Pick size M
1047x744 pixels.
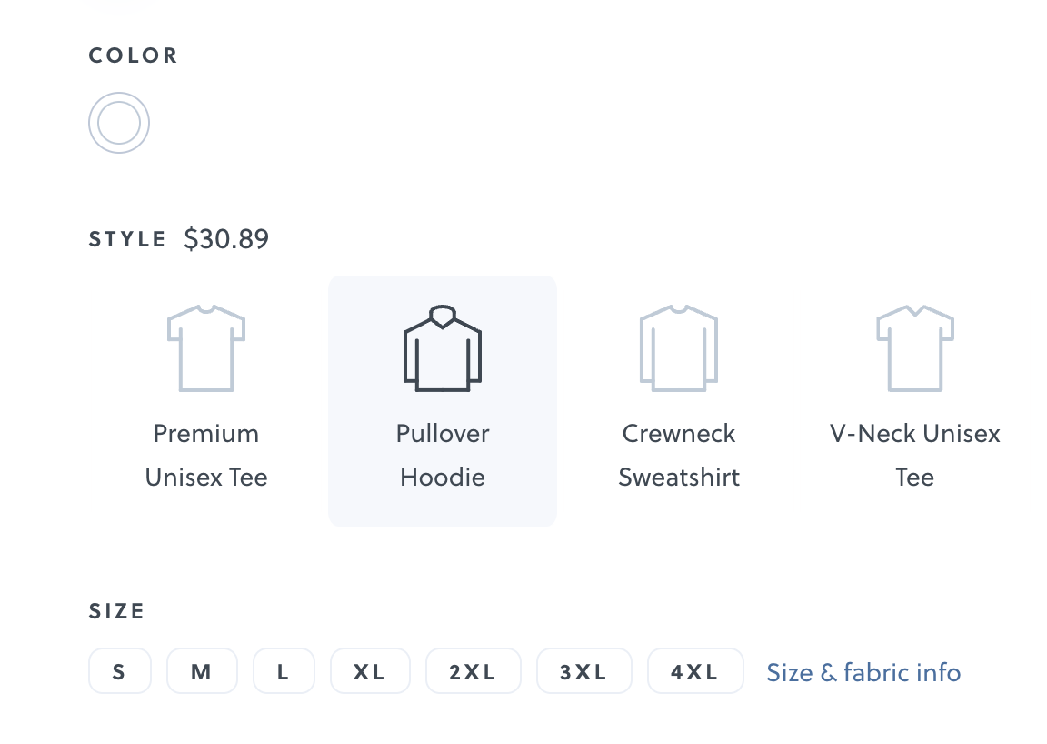202,672
